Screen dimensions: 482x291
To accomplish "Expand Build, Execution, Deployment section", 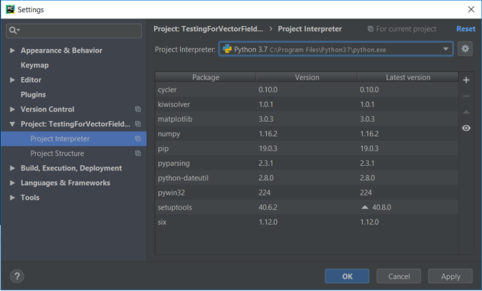I will (x=12, y=169).
